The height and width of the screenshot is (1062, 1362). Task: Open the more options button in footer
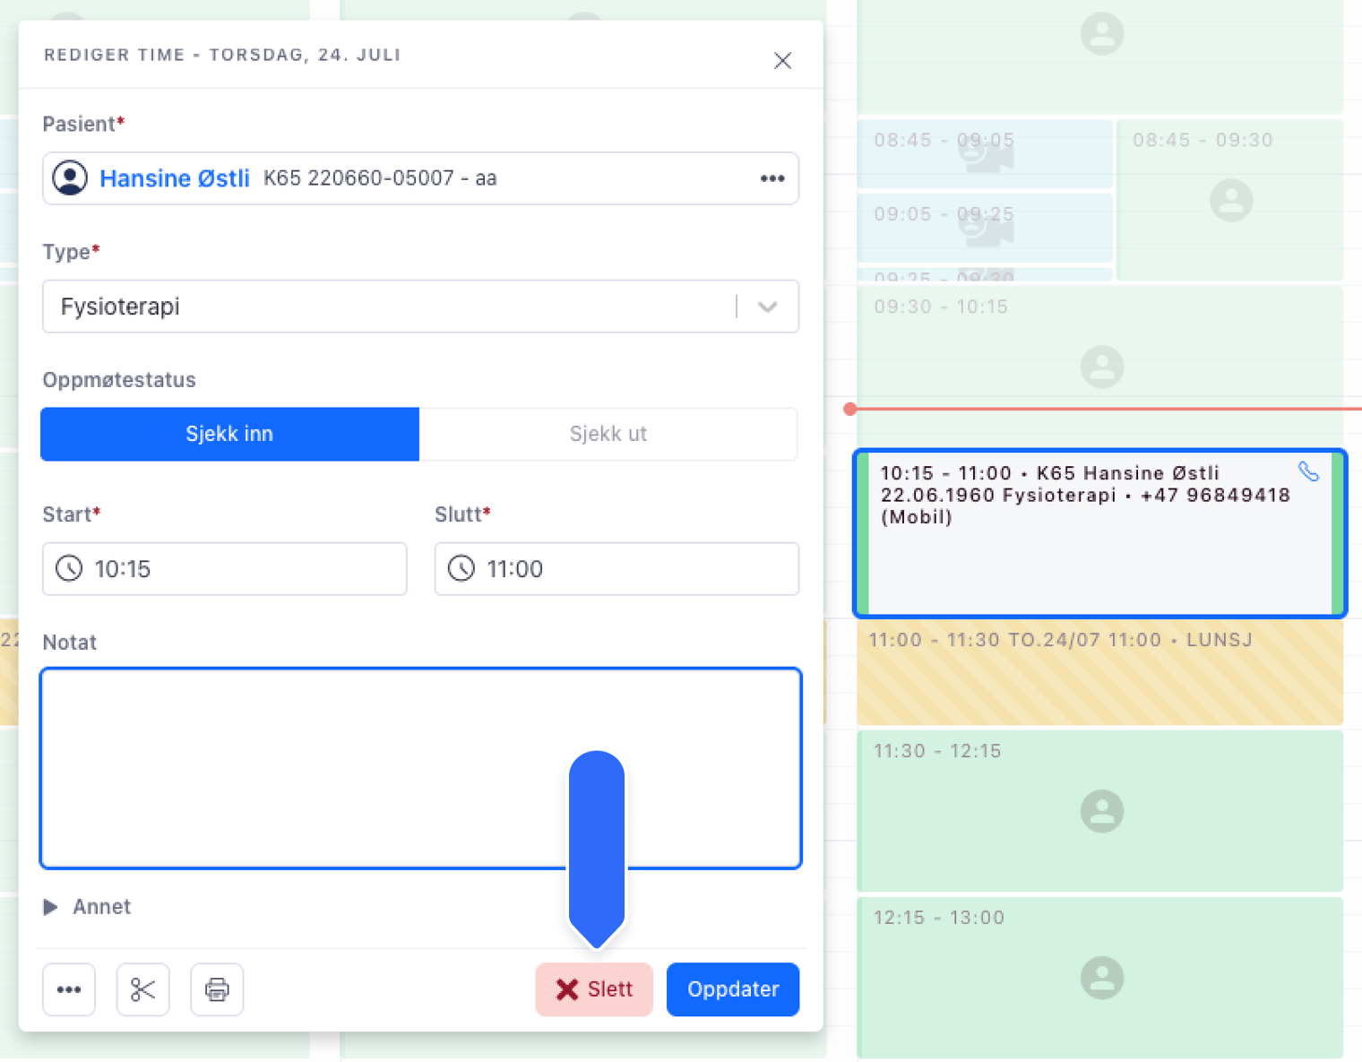[x=69, y=989]
